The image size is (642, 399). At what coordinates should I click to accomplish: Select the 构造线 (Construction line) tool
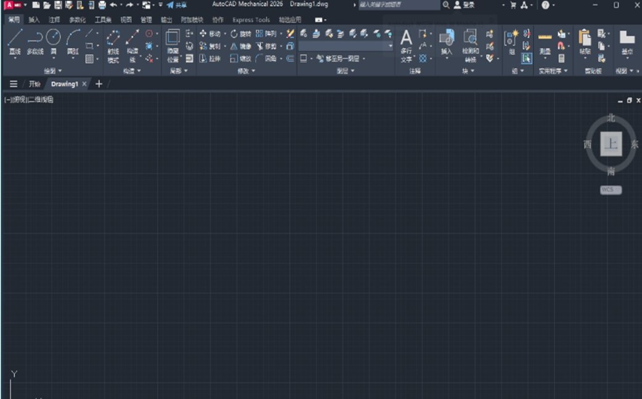132,46
